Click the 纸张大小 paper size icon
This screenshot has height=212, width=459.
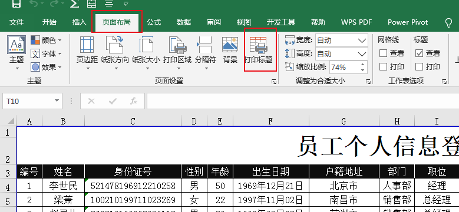click(146, 45)
